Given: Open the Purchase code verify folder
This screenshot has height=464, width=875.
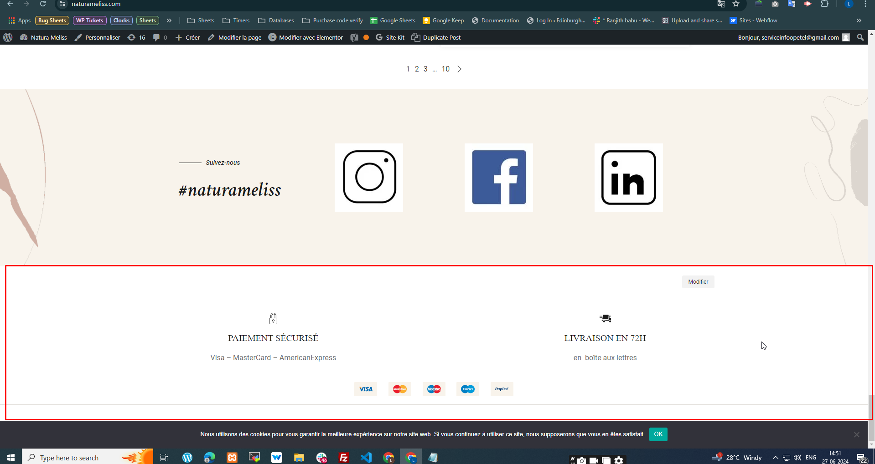Looking at the screenshot, I should point(332,20).
